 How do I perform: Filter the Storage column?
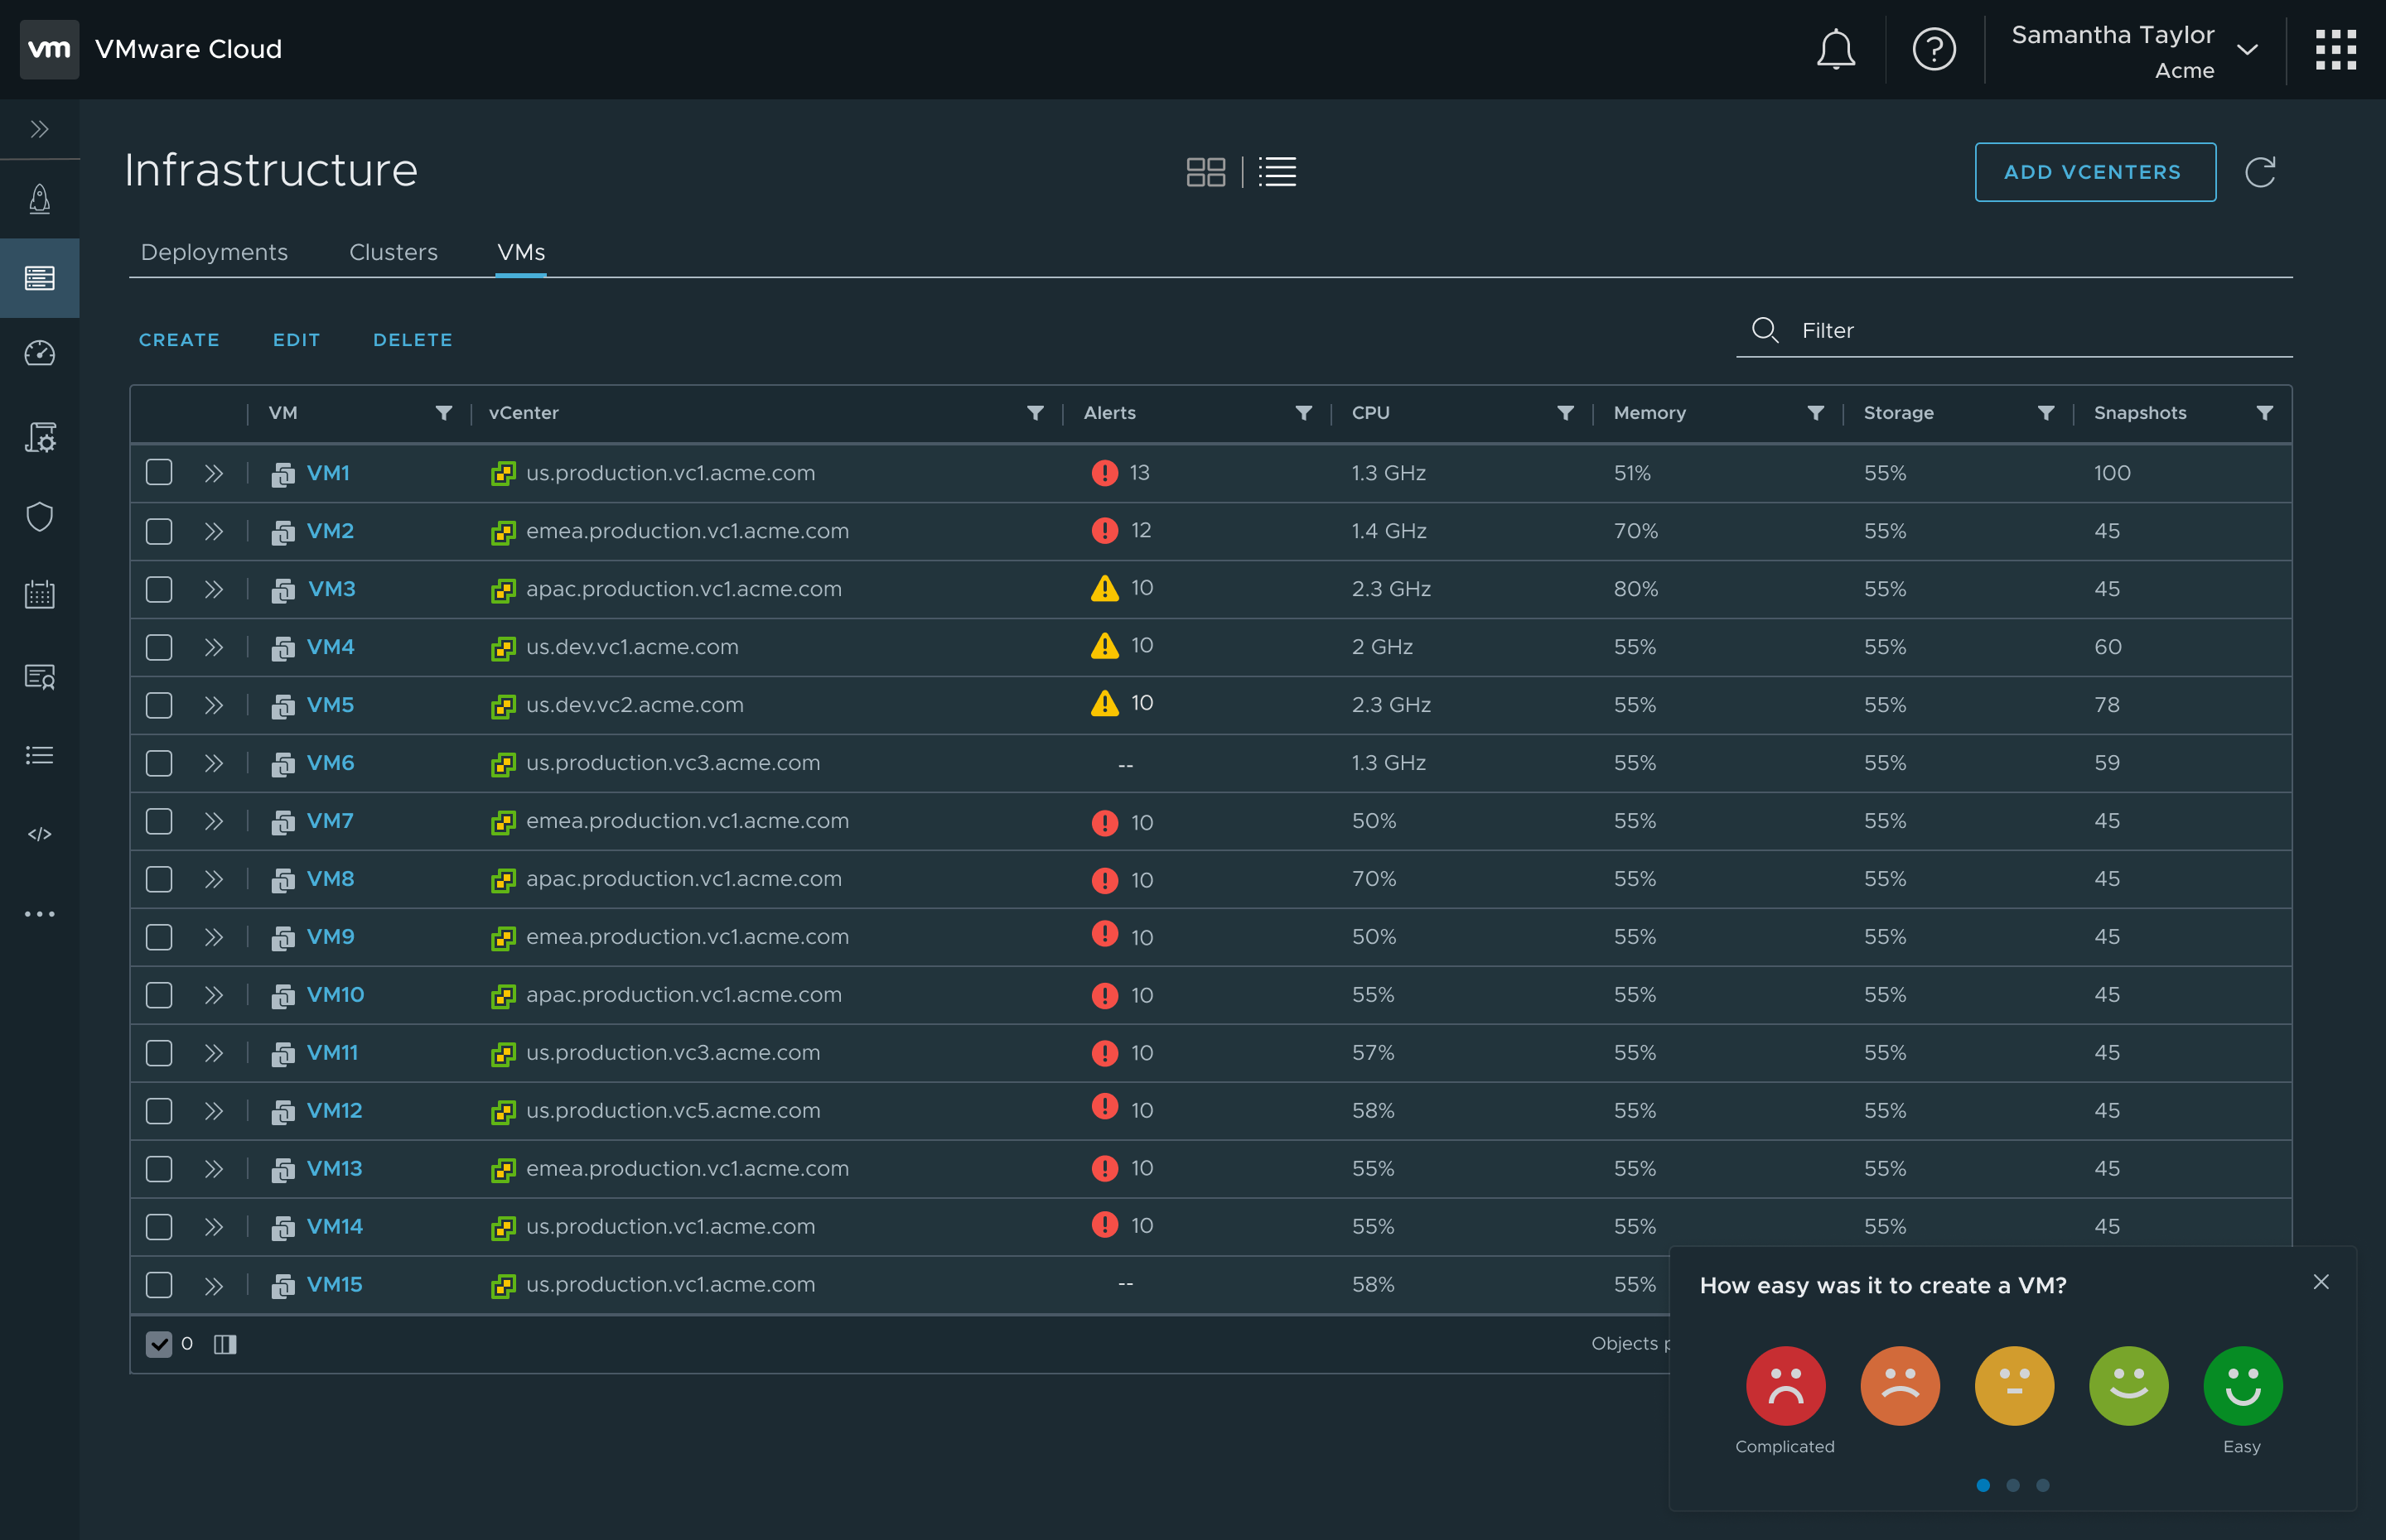(x=2045, y=413)
